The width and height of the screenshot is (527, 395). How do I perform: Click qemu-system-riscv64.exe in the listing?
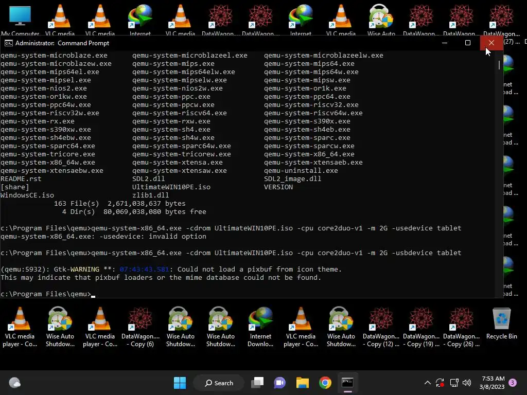click(180, 113)
